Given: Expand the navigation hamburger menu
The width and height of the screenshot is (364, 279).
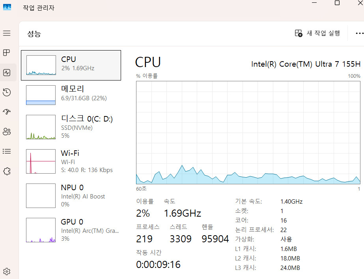Looking at the screenshot, I should click(7, 33).
